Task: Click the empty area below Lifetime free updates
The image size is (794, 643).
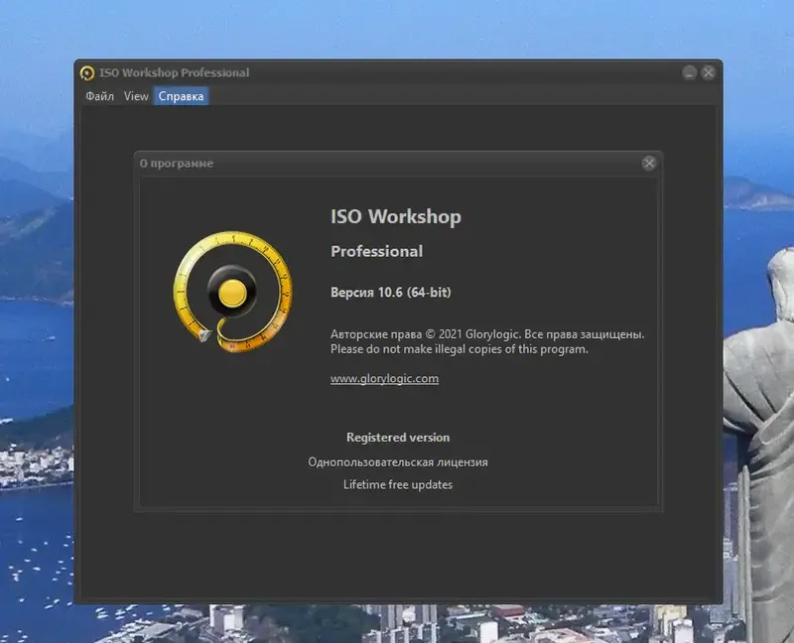Action: 397,541
